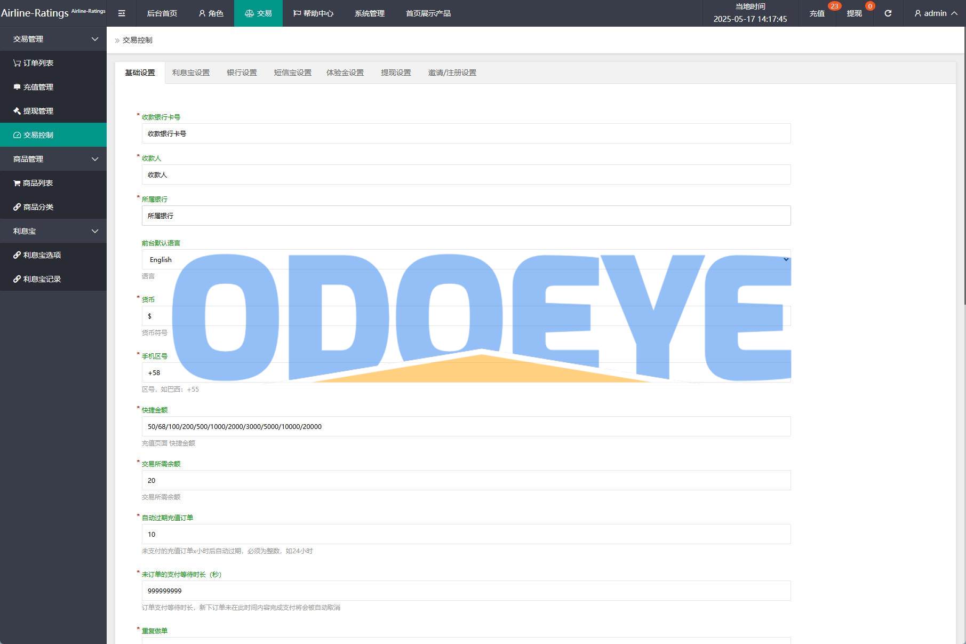The width and height of the screenshot is (966, 644).
Task: Click the 利息宝选项 link icon
Action: [17, 255]
